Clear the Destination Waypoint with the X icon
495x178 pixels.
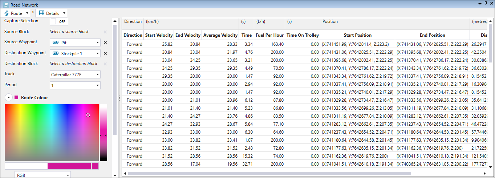click(x=105, y=53)
